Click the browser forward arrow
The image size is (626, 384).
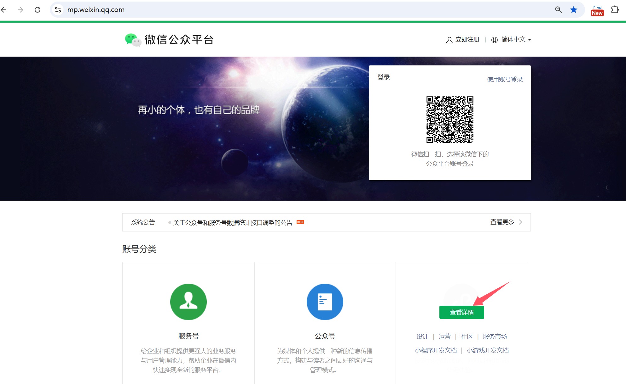20,10
